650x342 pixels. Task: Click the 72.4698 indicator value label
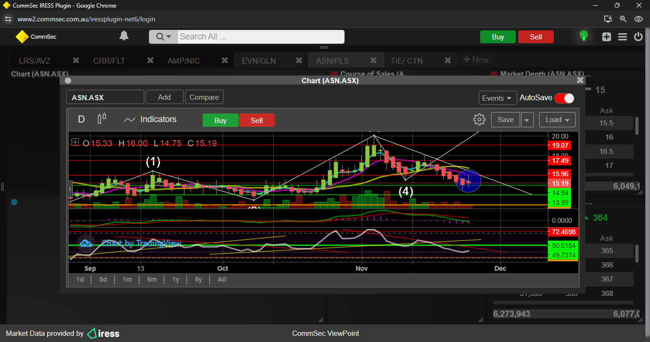563,232
